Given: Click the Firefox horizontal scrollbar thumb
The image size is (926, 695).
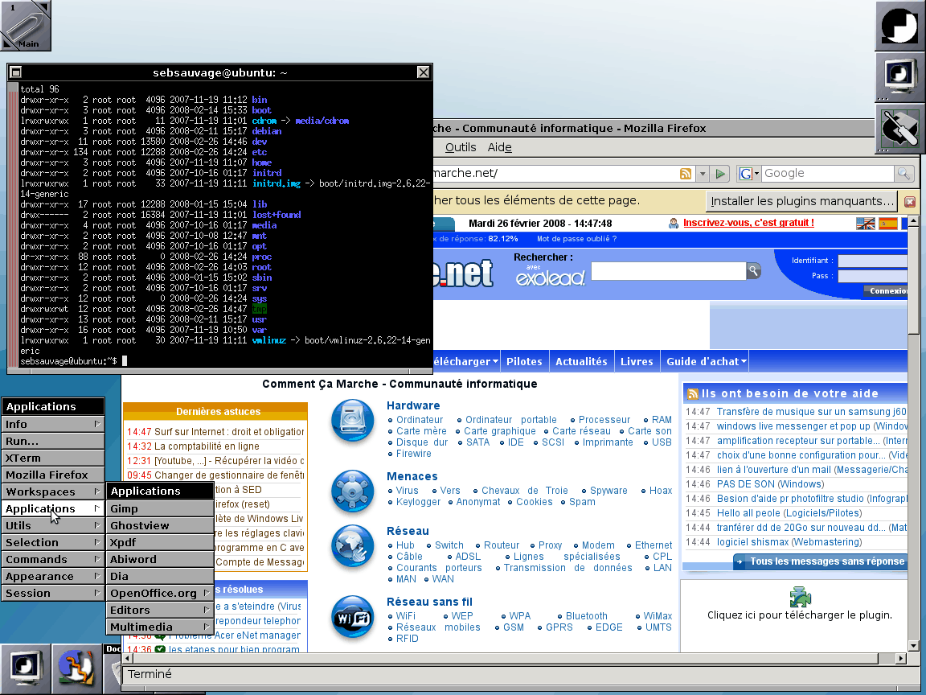Looking at the screenshot, I should coord(506,658).
